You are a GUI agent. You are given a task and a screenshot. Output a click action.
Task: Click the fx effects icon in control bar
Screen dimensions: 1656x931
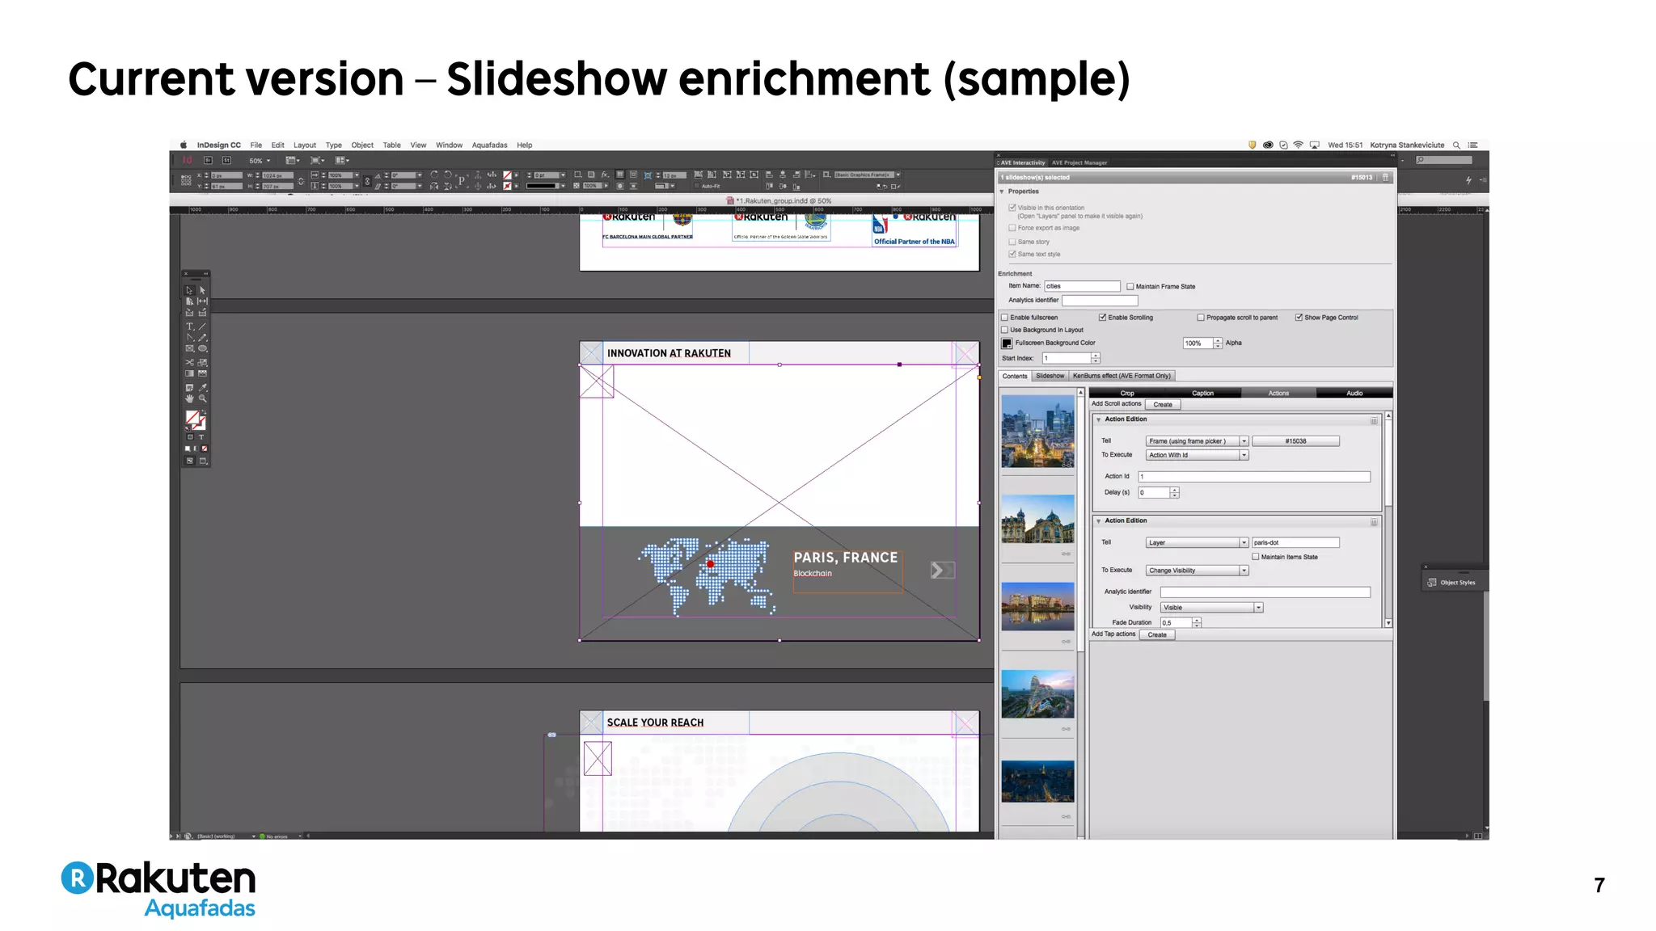(605, 175)
